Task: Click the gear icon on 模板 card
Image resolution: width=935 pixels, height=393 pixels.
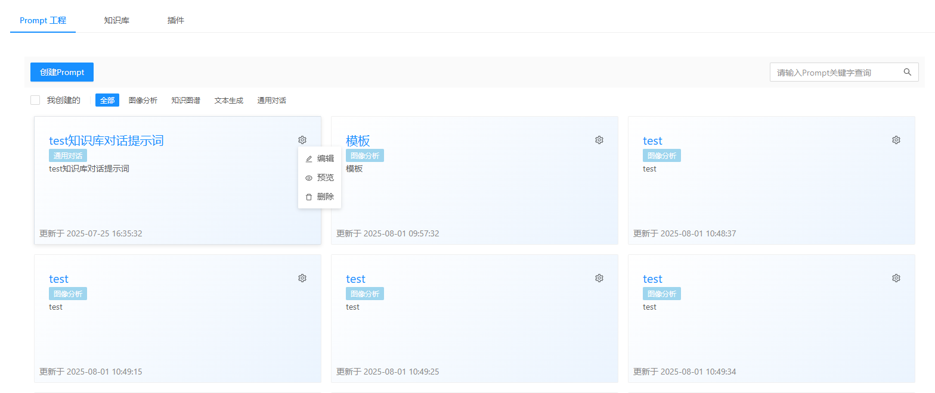Action: tap(599, 140)
